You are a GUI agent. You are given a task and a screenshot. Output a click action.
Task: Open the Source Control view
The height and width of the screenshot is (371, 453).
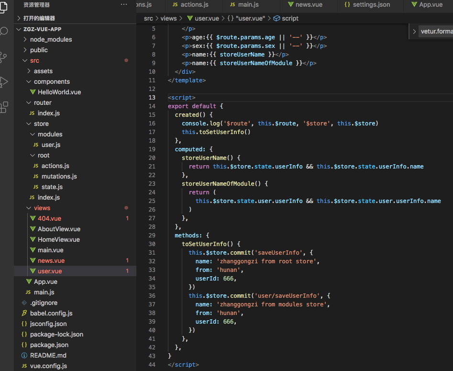click(x=4, y=57)
